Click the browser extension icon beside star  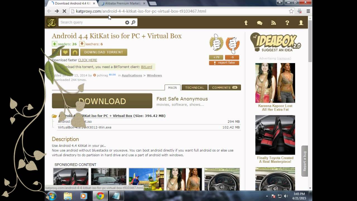pos(300,11)
